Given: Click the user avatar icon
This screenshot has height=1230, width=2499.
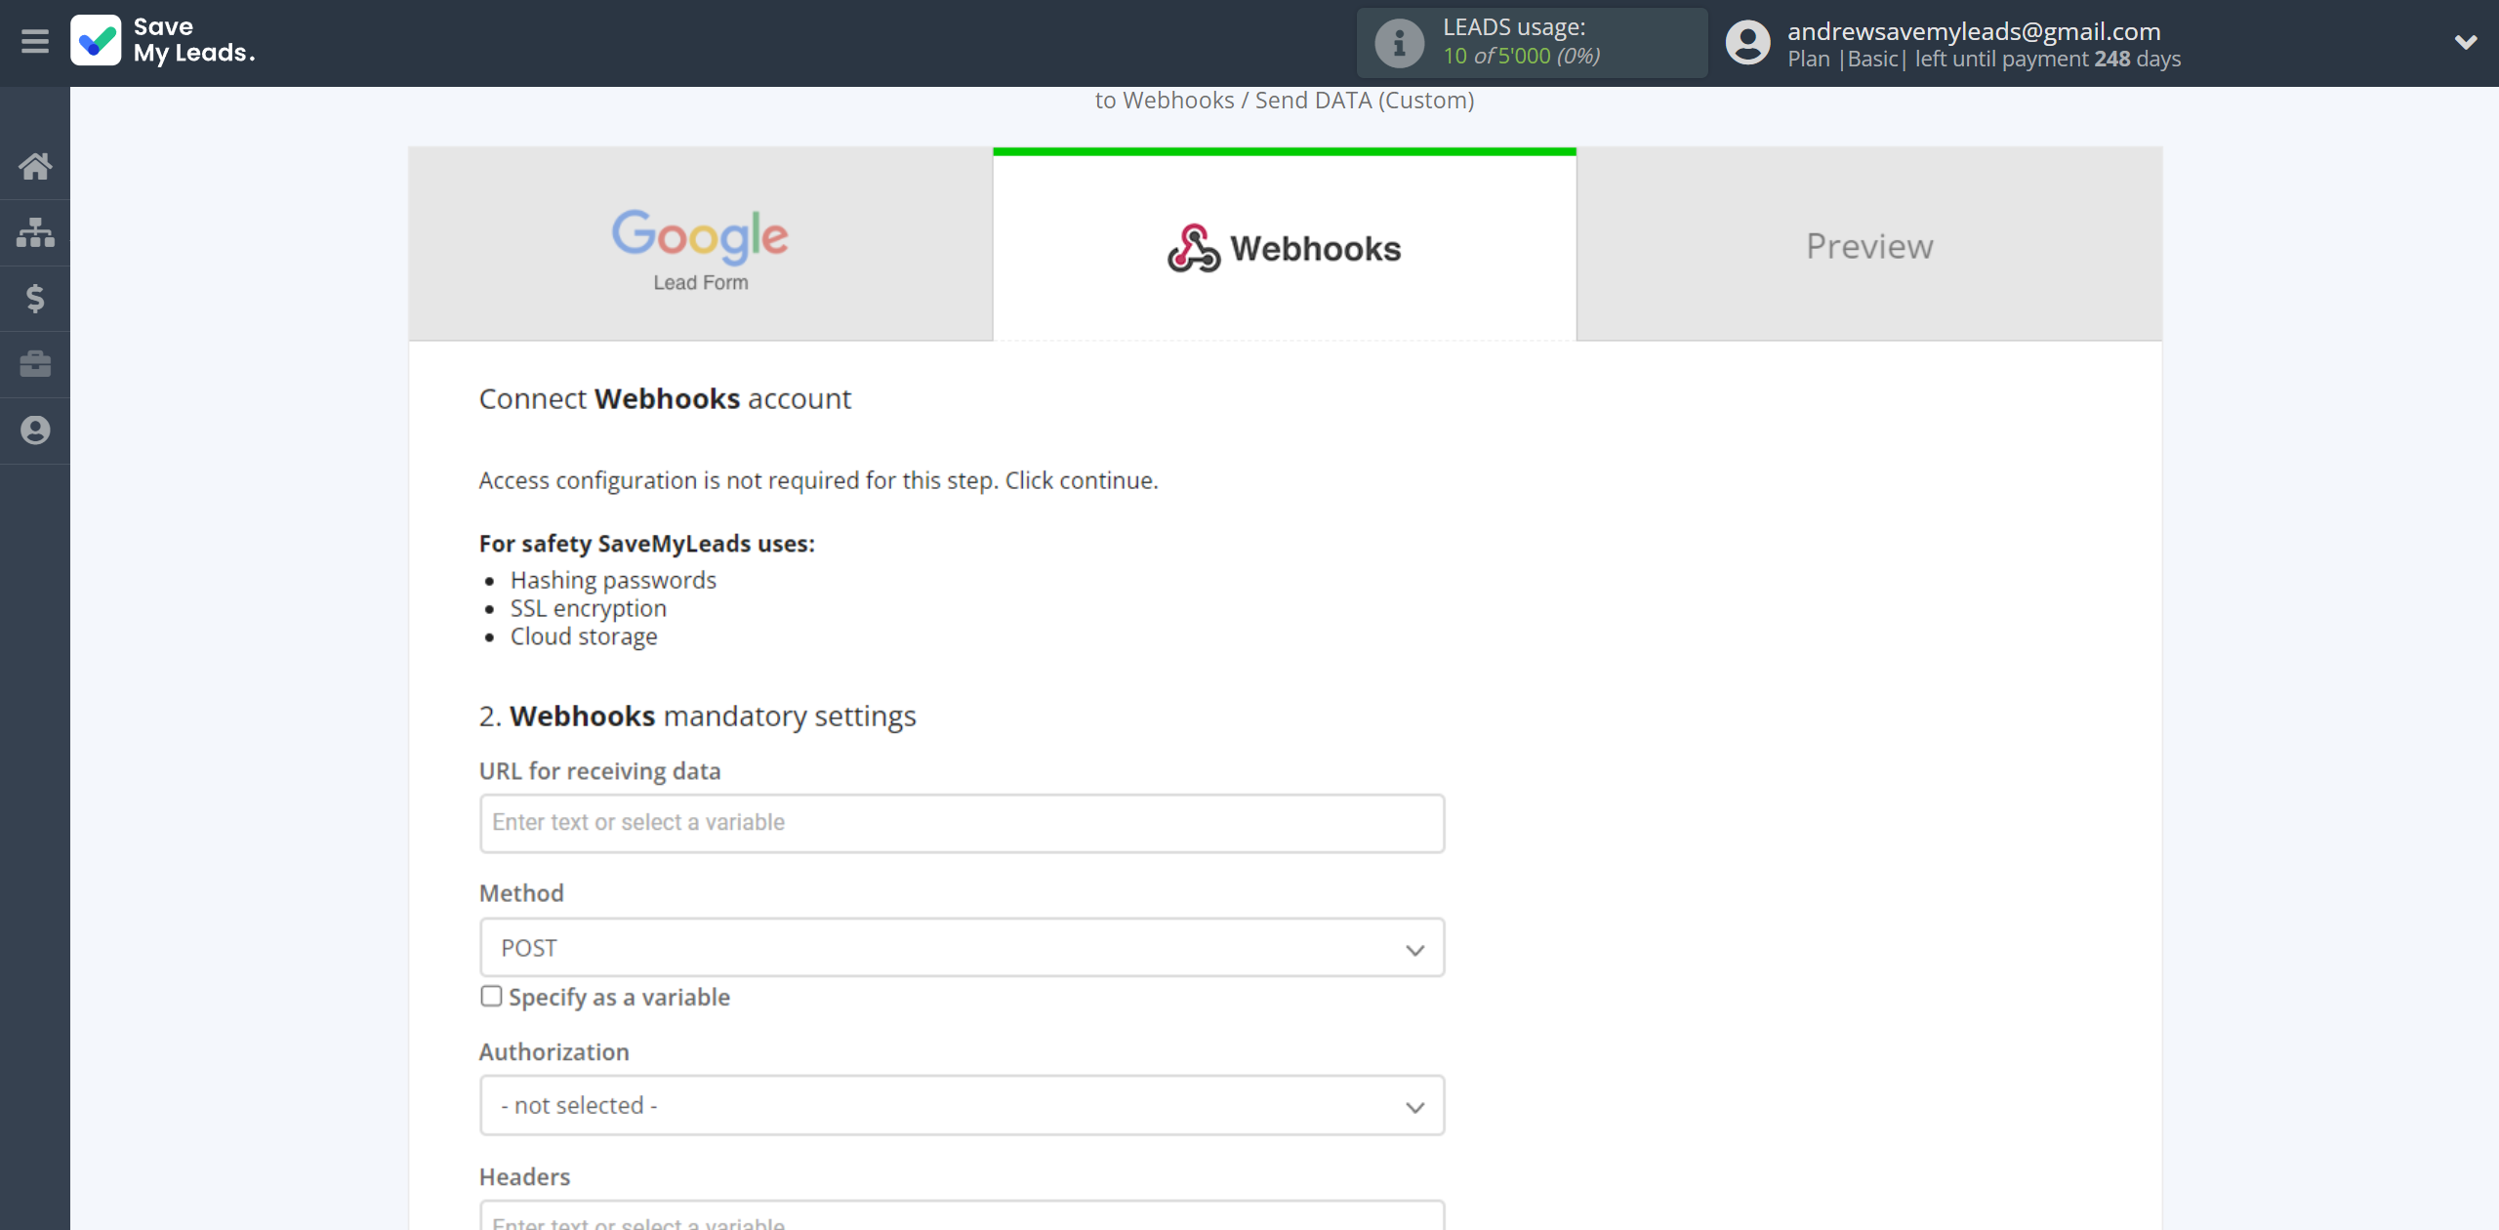Looking at the screenshot, I should pyautogui.click(x=1747, y=43).
